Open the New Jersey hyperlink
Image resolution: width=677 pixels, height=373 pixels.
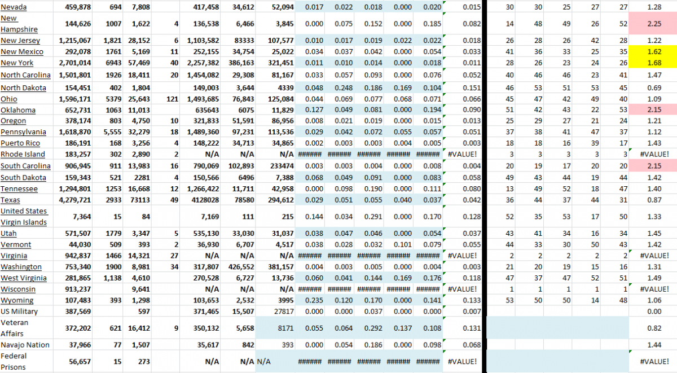[21, 40]
